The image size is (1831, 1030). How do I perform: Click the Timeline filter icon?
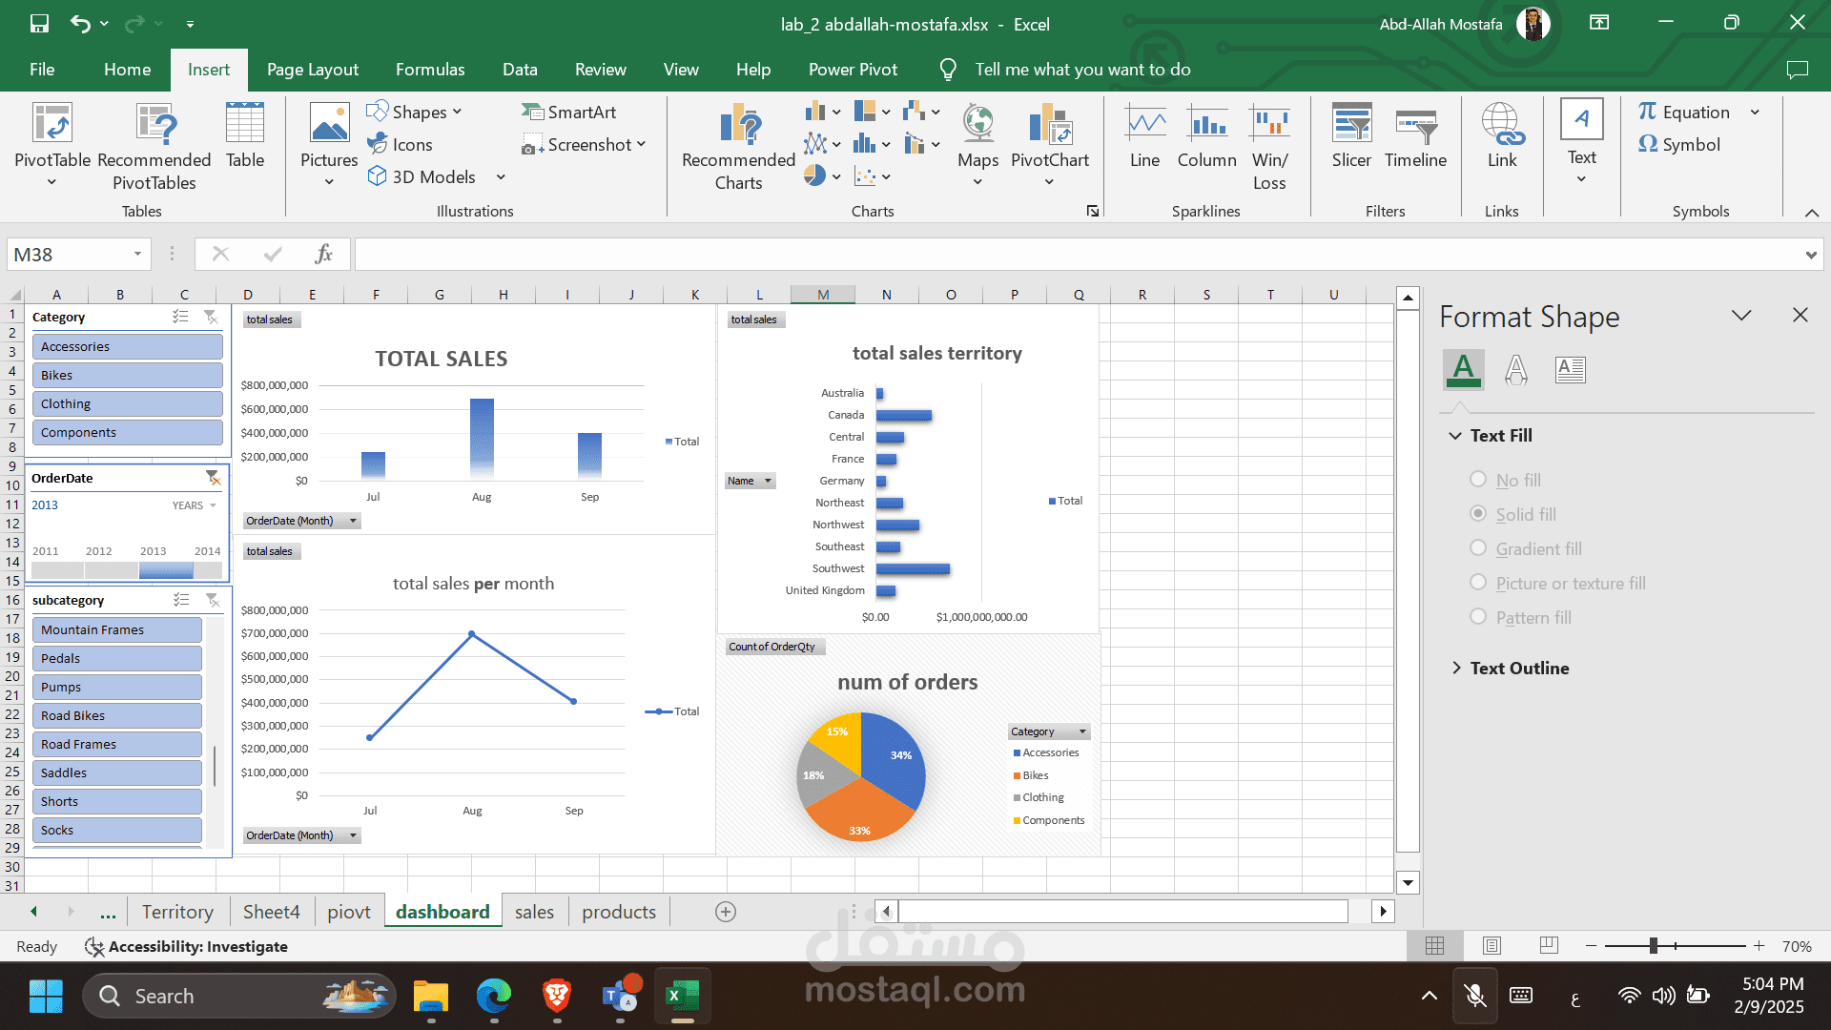pos(1415,125)
